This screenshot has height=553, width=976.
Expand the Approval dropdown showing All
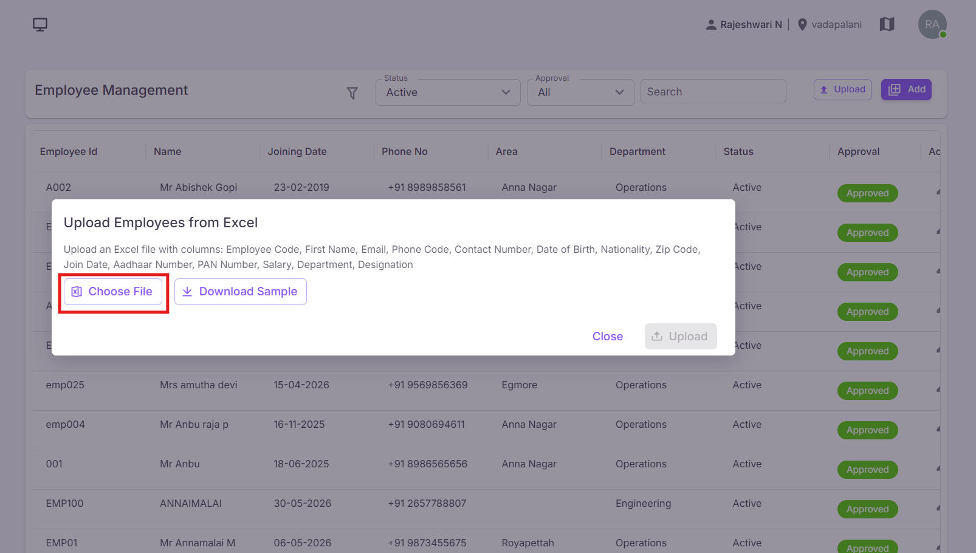pos(580,92)
